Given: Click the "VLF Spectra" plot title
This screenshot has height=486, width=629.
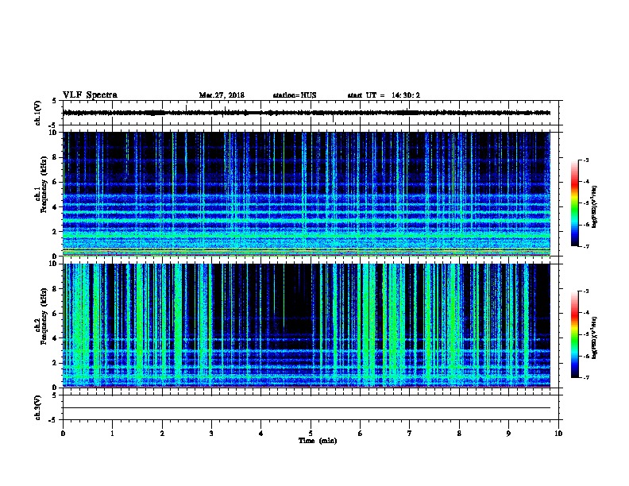Looking at the screenshot, I should pos(90,95).
